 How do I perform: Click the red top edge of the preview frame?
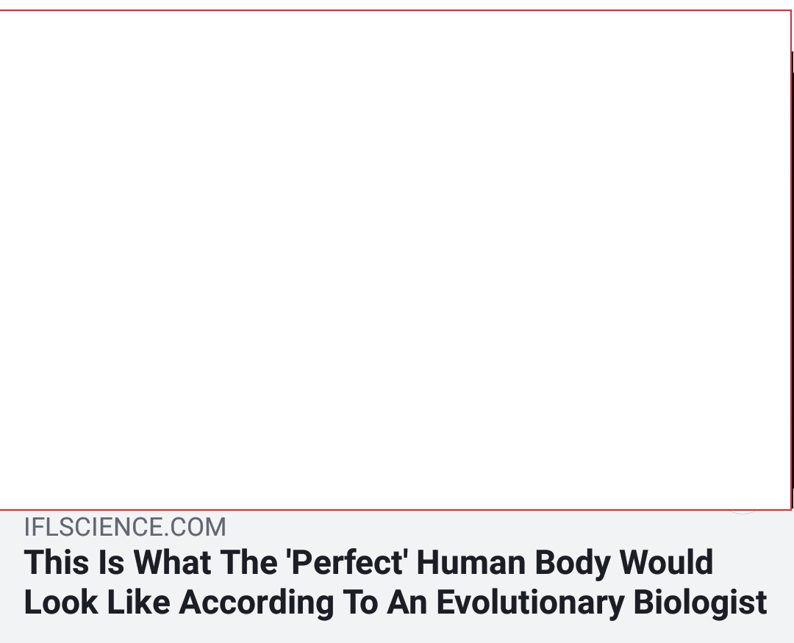click(x=395, y=10)
